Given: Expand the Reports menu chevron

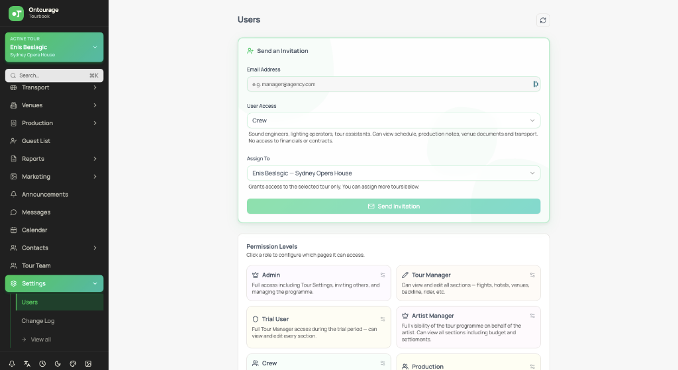Looking at the screenshot, I should click(x=95, y=159).
